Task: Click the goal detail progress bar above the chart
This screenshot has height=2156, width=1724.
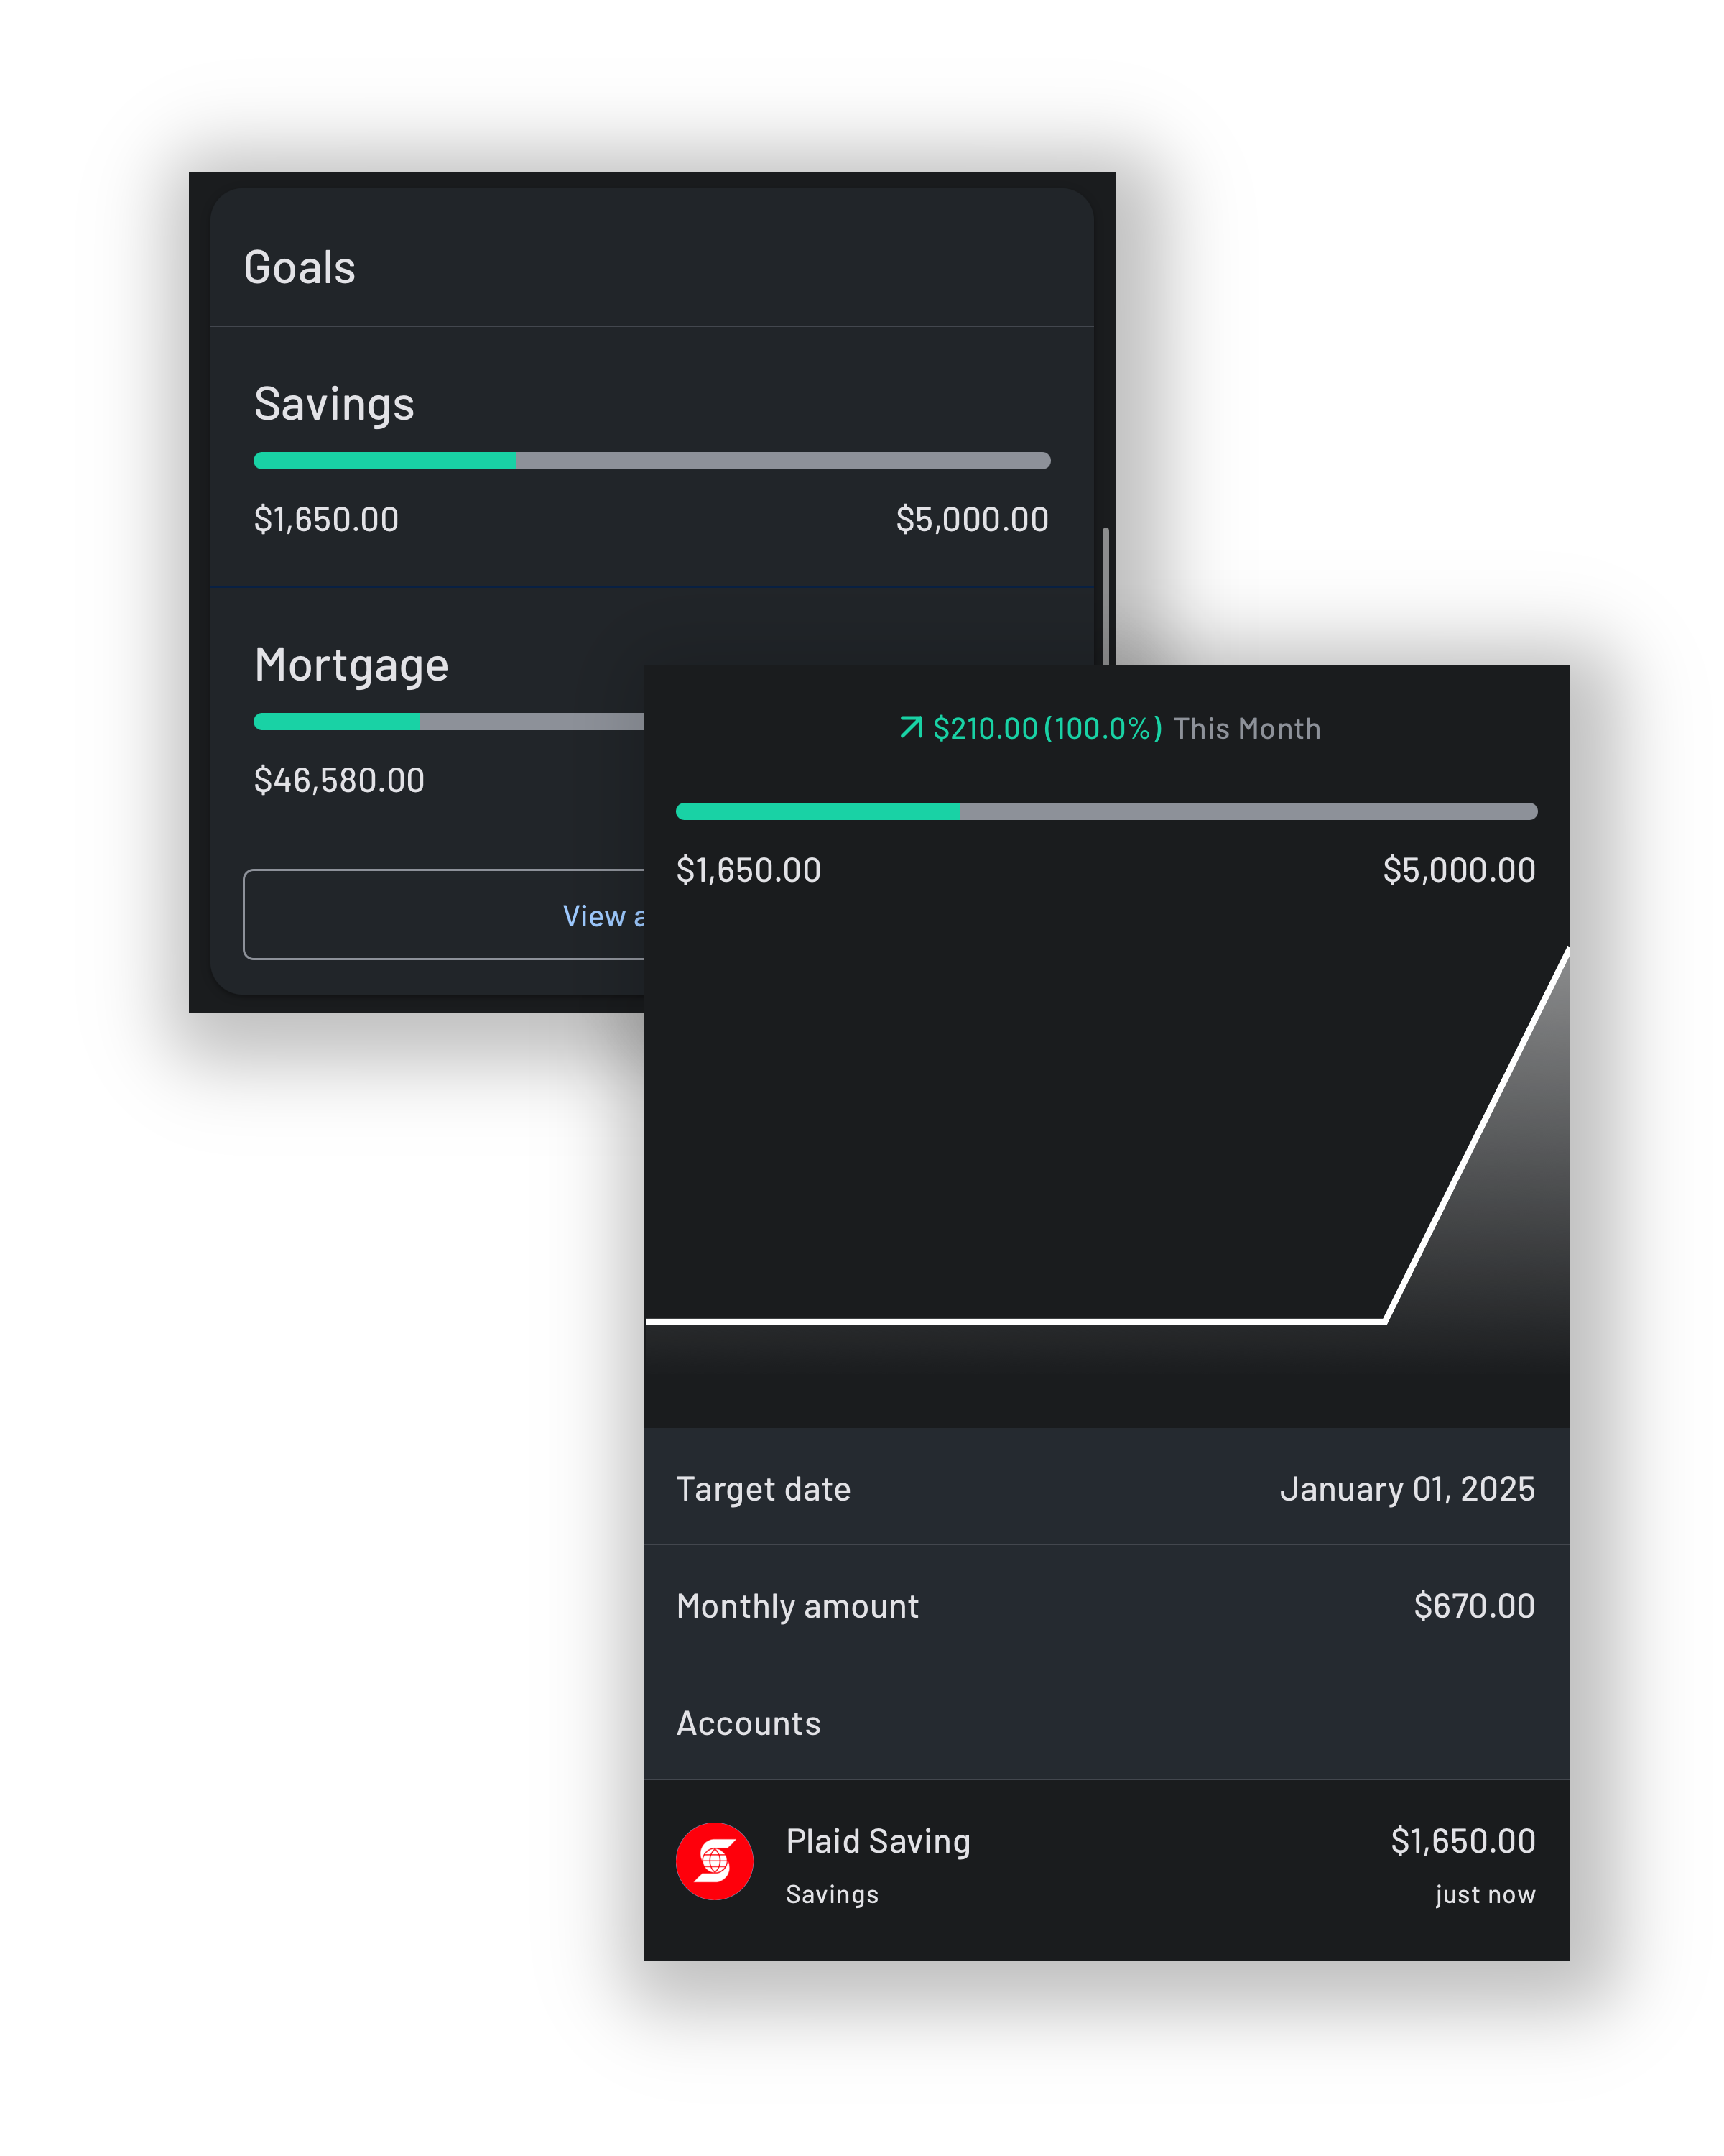Action: [x=1106, y=811]
